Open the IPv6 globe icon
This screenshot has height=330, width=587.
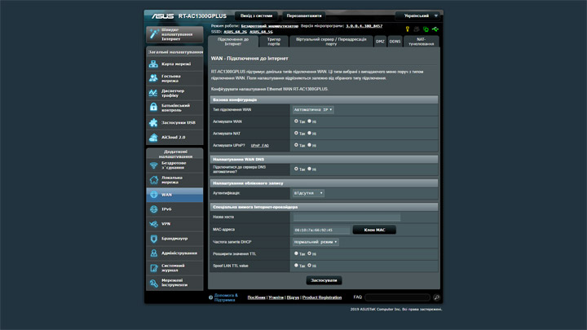(153, 209)
